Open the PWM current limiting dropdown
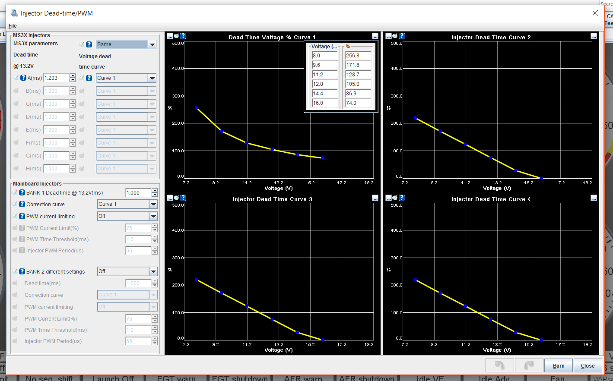This screenshot has width=613, height=381. [x=153, y=216]
